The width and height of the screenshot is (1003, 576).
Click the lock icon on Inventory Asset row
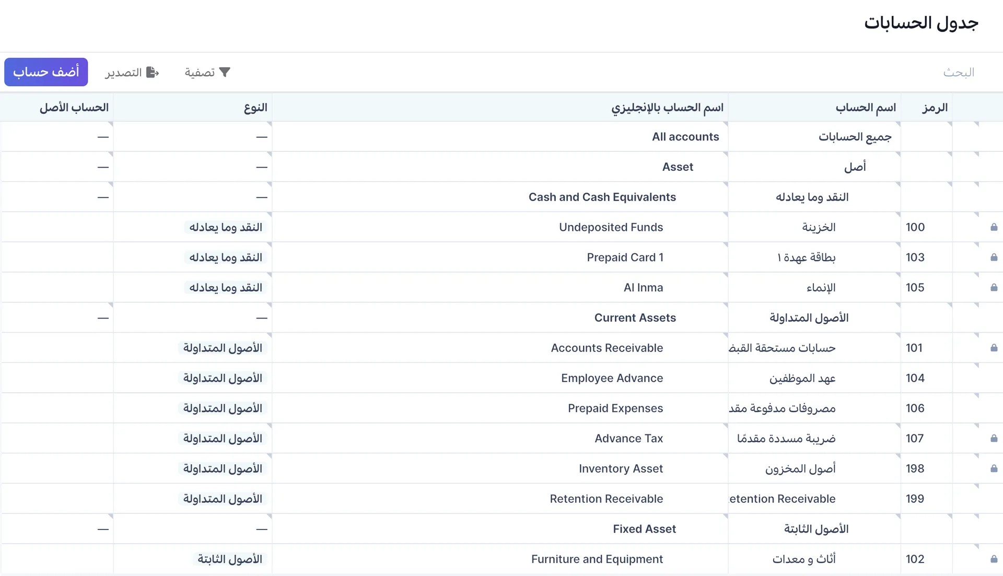[994, 468]
